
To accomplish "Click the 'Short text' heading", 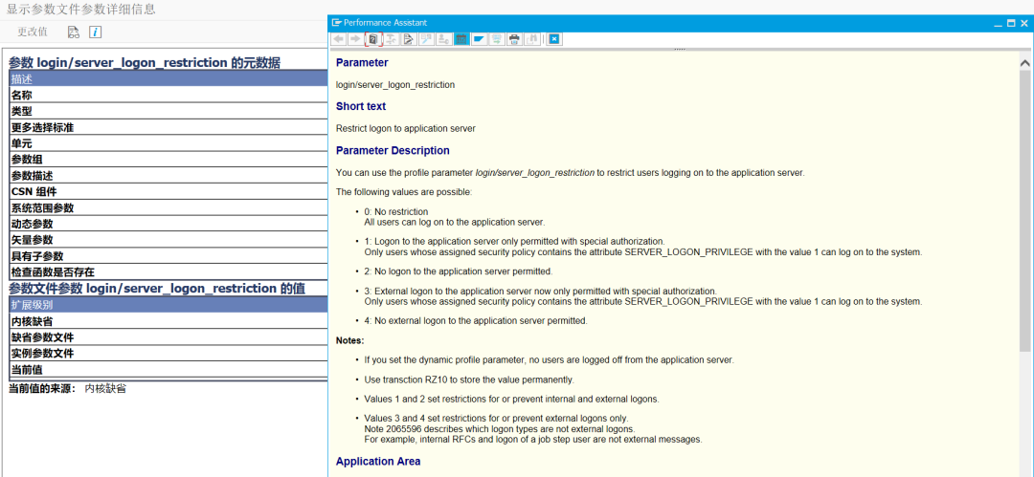I will pos(361,106).
